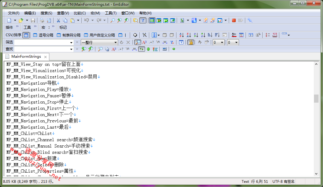
Task: Click the UTF-8 有签名 encoding in status bar
Action: [x=284, y=181]
